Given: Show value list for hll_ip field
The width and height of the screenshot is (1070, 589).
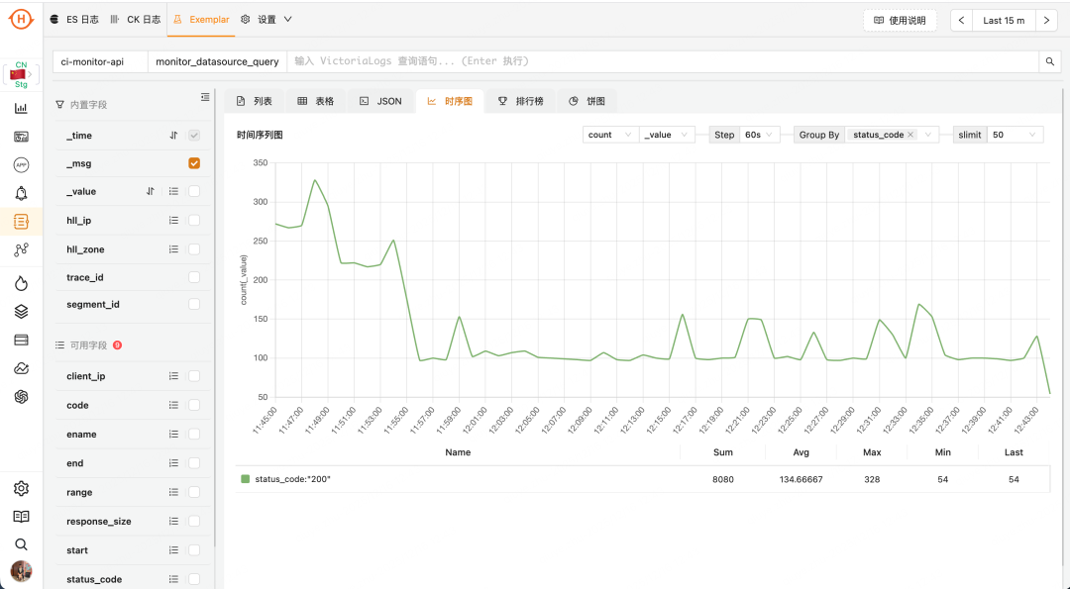Looking at the screenshot, I should point(174,220).
